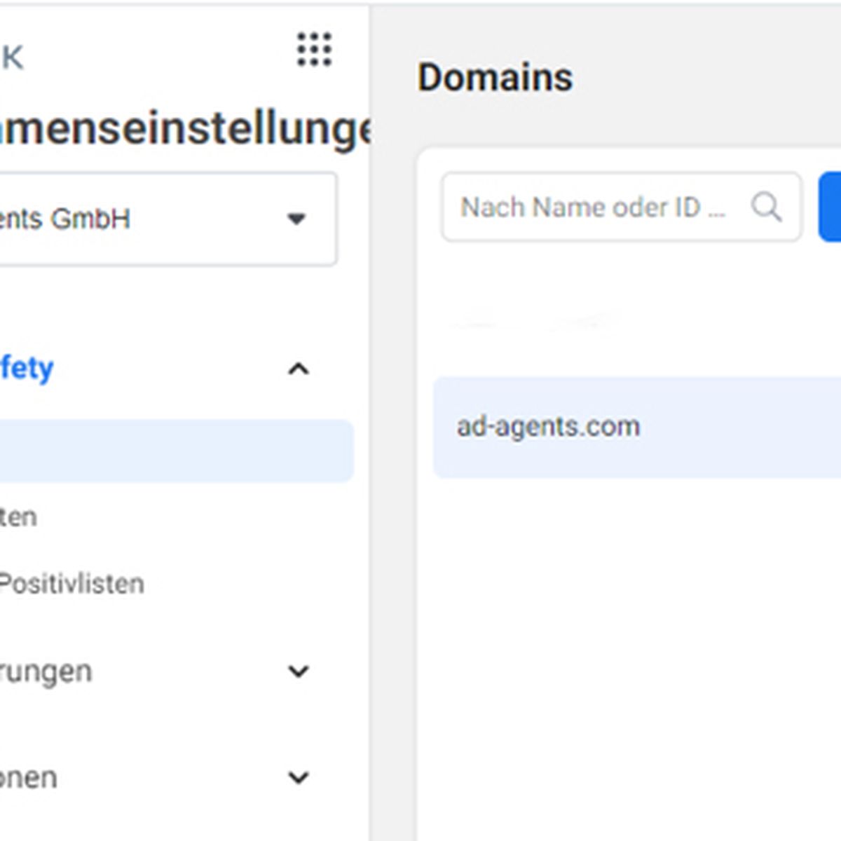The height and width of the screenshot is (841, 841).
Task: Select the ad-agents.com domain row
Action: (x=636, y=428)
